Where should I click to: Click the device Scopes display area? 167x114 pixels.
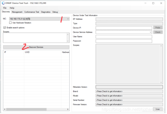[128, 64]
